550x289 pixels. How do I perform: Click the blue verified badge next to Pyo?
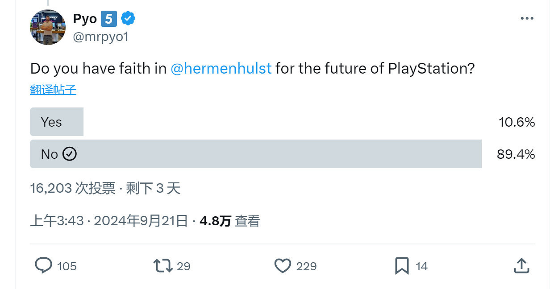[x=128, y=18]
